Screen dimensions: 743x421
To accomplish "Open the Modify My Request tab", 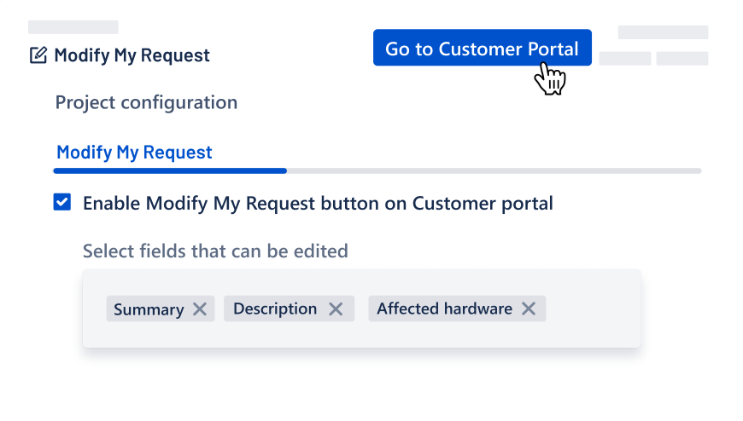I will (134, 153).
